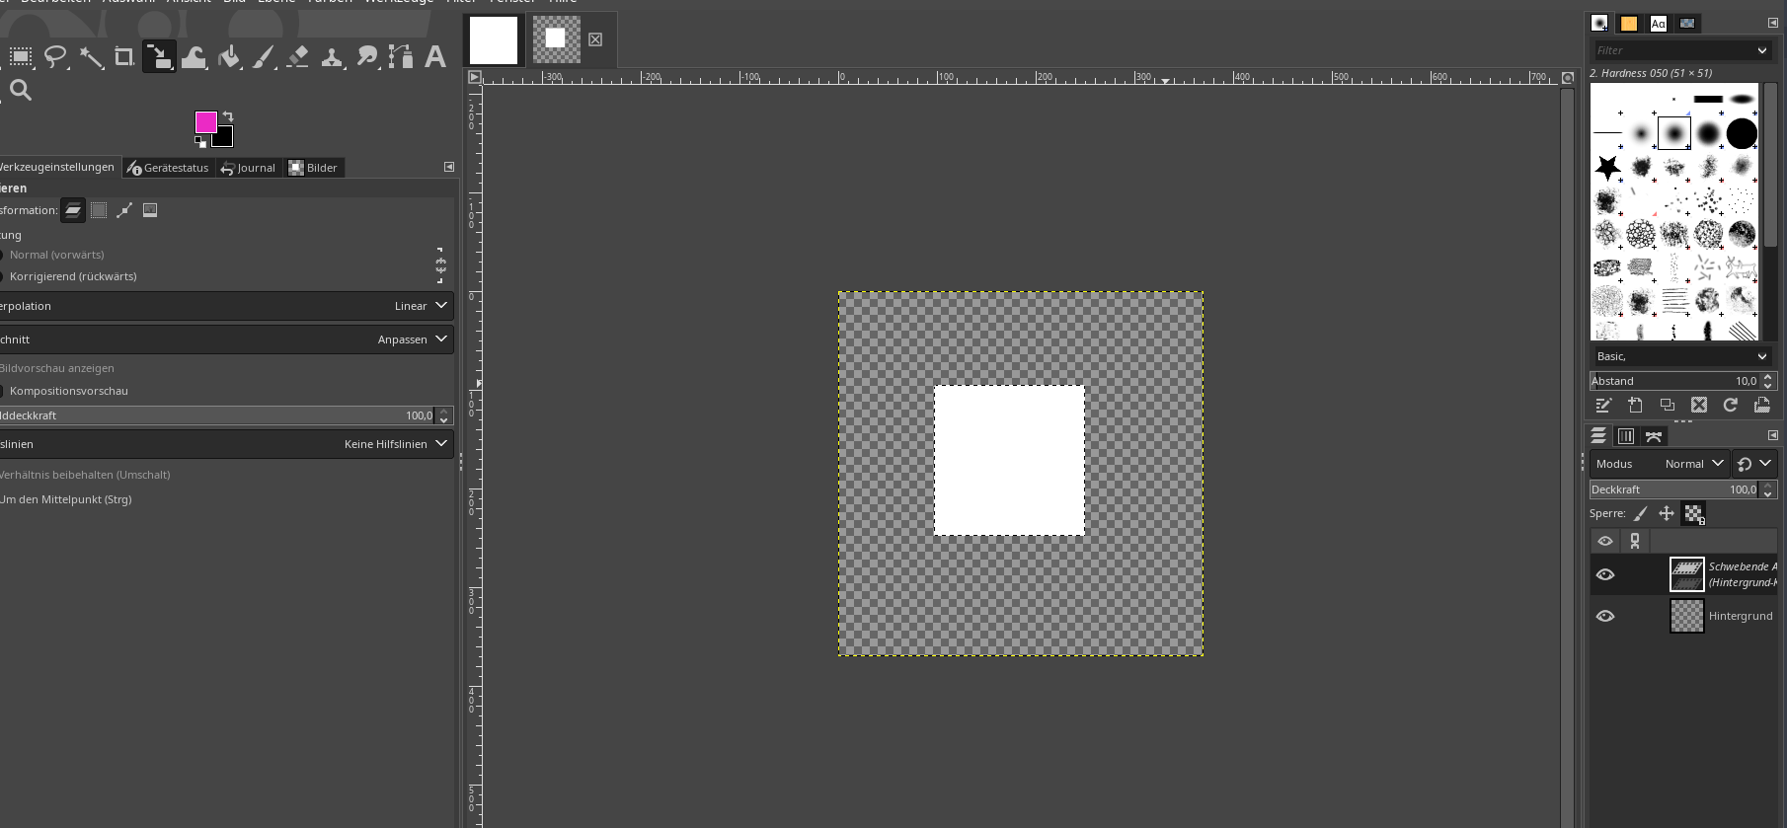Choose the Fuzzy Select magic wand tool

[x=91, y=57]
